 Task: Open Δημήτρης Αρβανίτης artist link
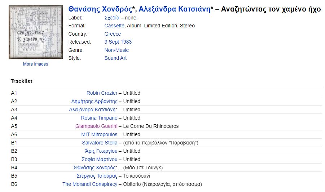(x=94, y=101)
